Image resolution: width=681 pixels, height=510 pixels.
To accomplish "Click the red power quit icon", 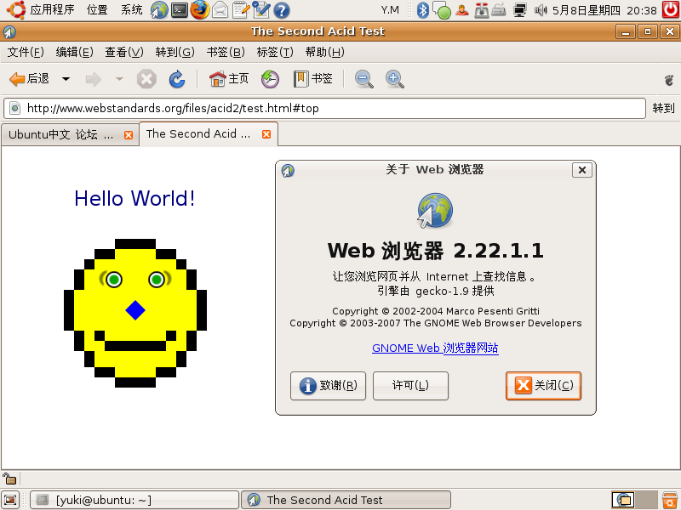I will (x=671, y=10).
